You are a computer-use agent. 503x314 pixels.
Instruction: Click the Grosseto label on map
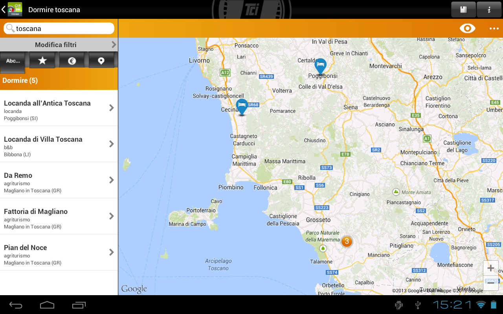click(x=318, y=220)
